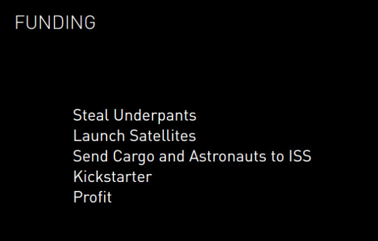
Task: Click the capital U in Underpants
Action: click(119, 115)
